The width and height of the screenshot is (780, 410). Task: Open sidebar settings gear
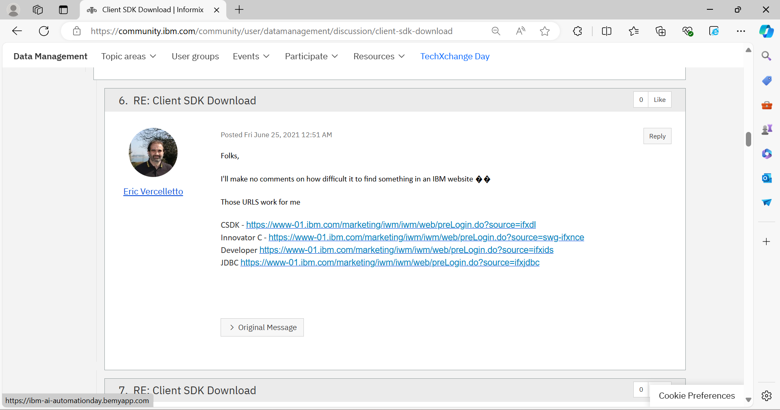[x=767, y=396]
